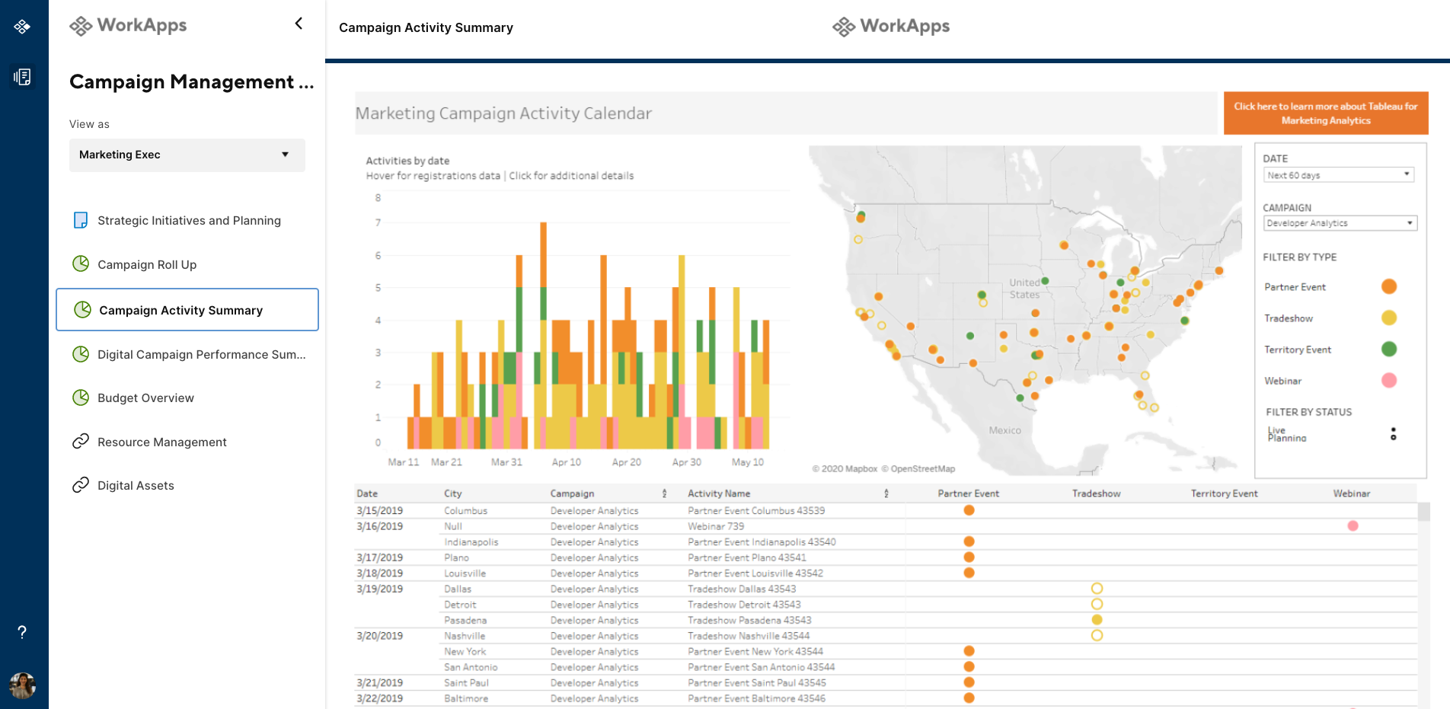Click the WorkApps home icon in left rail
This screenshot has width=1450, height=709.
pos(22,27)
